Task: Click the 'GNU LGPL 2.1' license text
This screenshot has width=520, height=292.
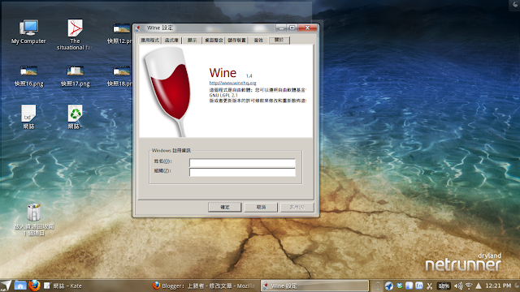Action: coord(223,96)
